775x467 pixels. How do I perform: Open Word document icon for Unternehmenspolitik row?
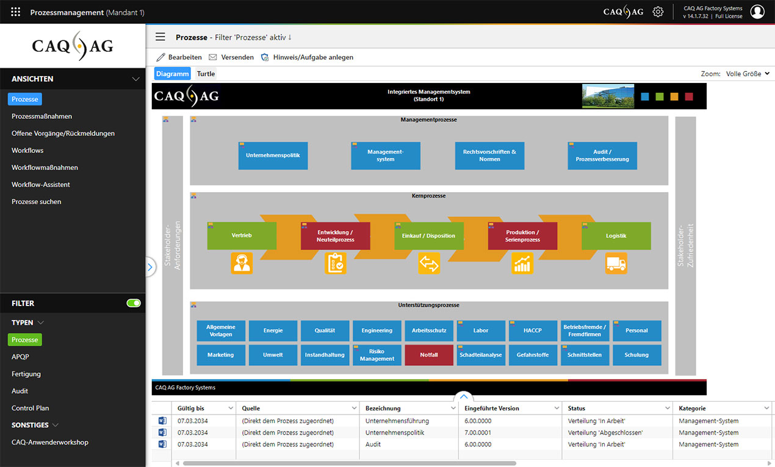pyautogui.click(x=162, y=433)
